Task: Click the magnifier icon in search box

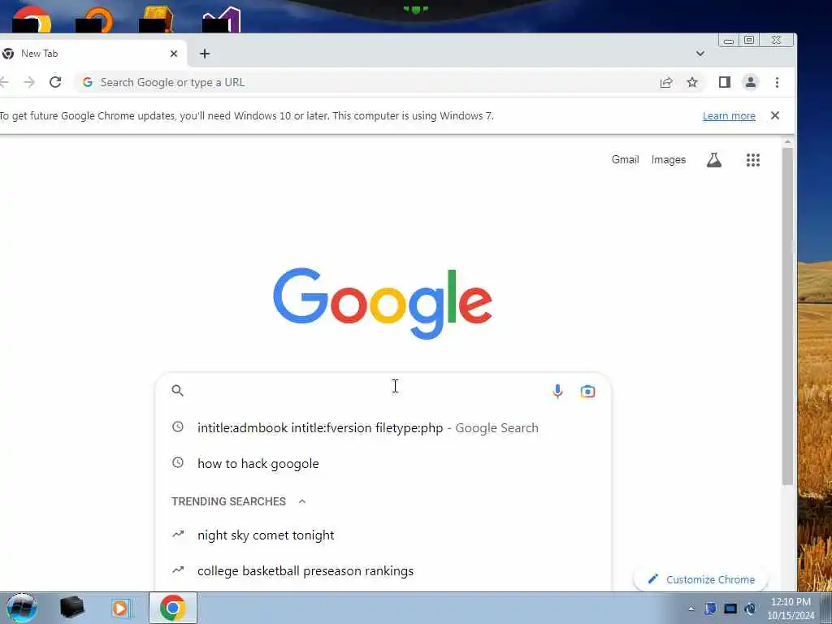Action: pyautogui.click(x=178, y=391)
